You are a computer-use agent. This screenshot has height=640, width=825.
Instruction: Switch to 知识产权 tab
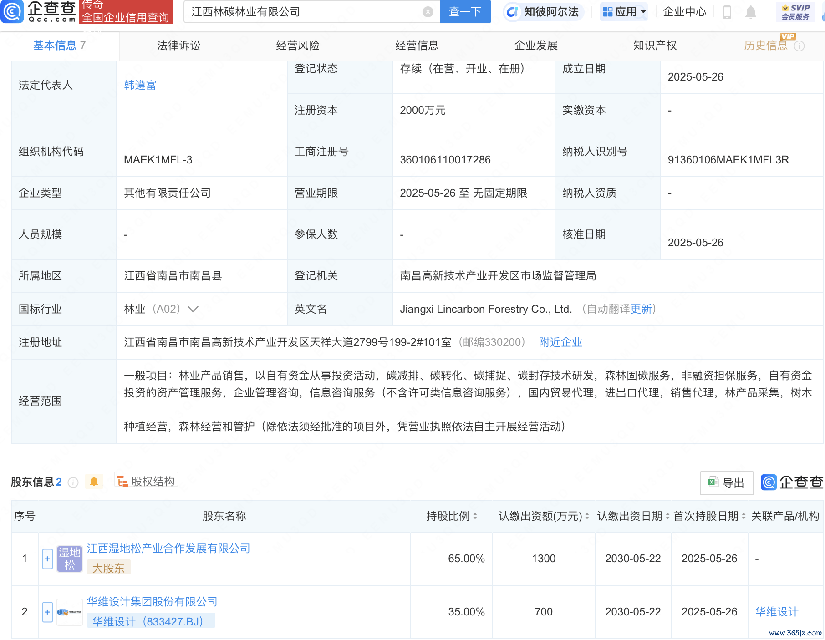pos(655,46)
